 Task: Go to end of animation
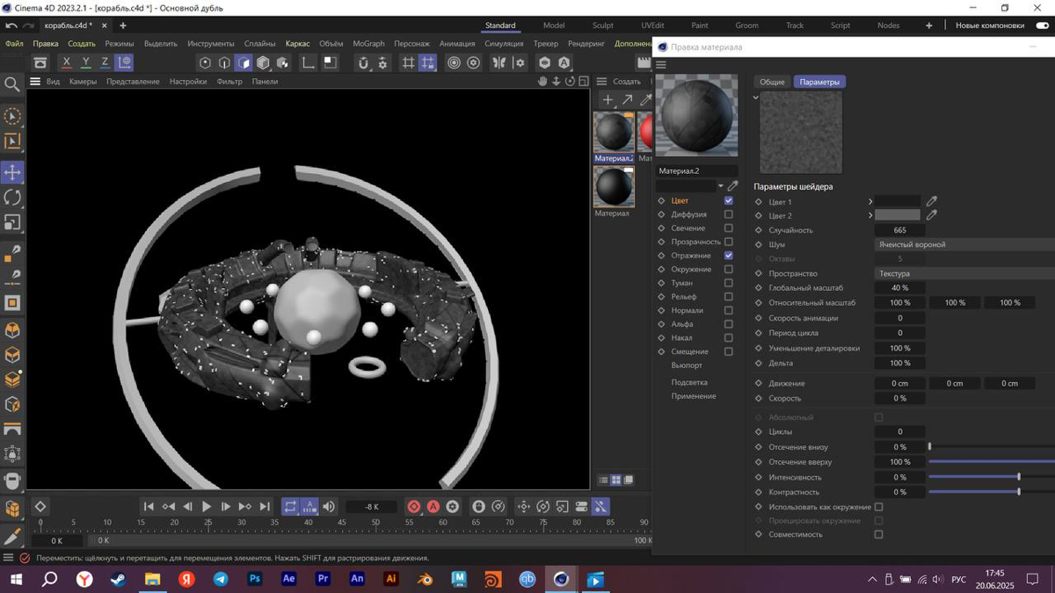(x=264, y=506)
